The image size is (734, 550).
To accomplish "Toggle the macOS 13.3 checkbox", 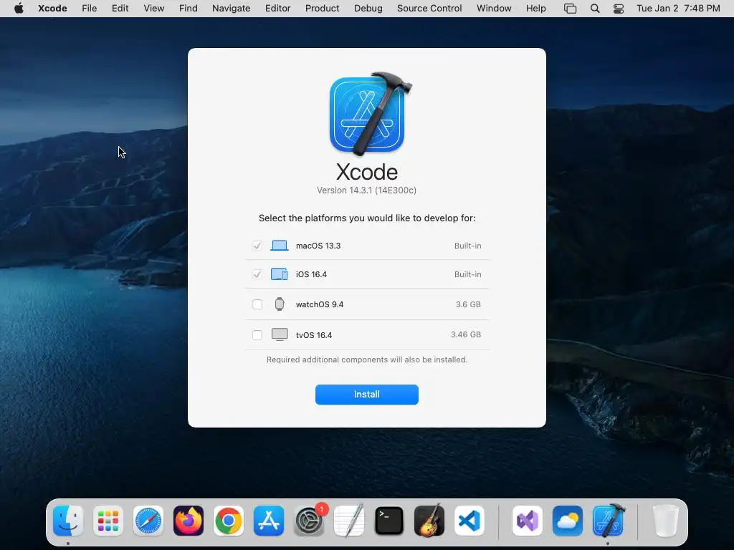I will (x=257, y=246).
